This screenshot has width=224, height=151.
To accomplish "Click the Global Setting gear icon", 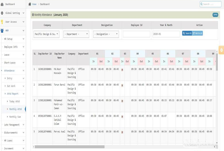I will tap(2, 13).
